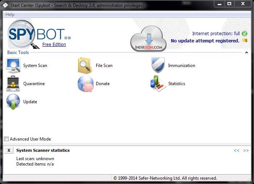The image size is (254, 184).
Task: Select the Update label
Action: tap(30, 102)
